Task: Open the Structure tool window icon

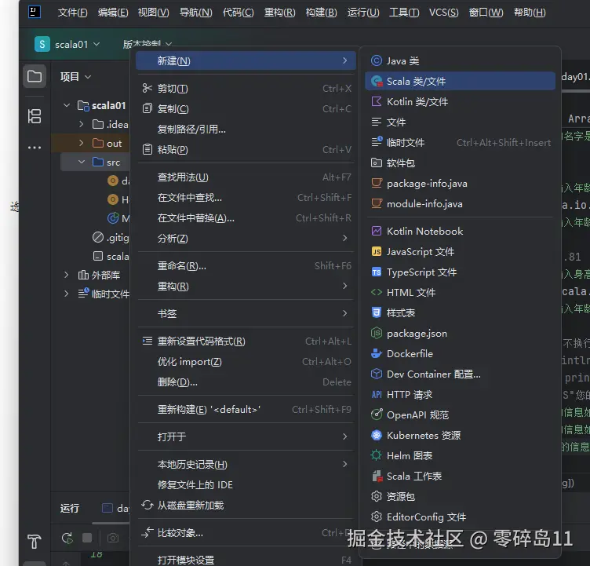Action: 35,116
